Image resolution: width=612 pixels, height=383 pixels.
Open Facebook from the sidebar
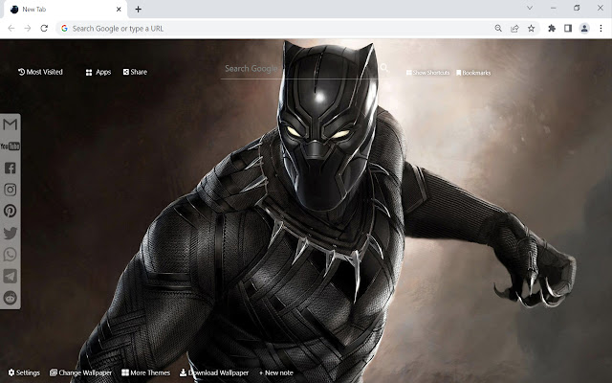tap(11, 169)
